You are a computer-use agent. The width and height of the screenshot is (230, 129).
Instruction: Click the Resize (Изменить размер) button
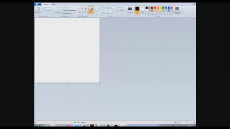tap(69, 10)
